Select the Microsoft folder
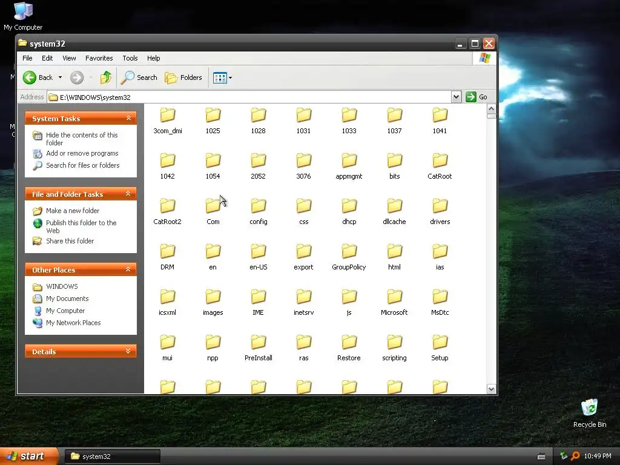Image resolution: width=620 pixels, height=465 pixels. click(x=394, y=303)
